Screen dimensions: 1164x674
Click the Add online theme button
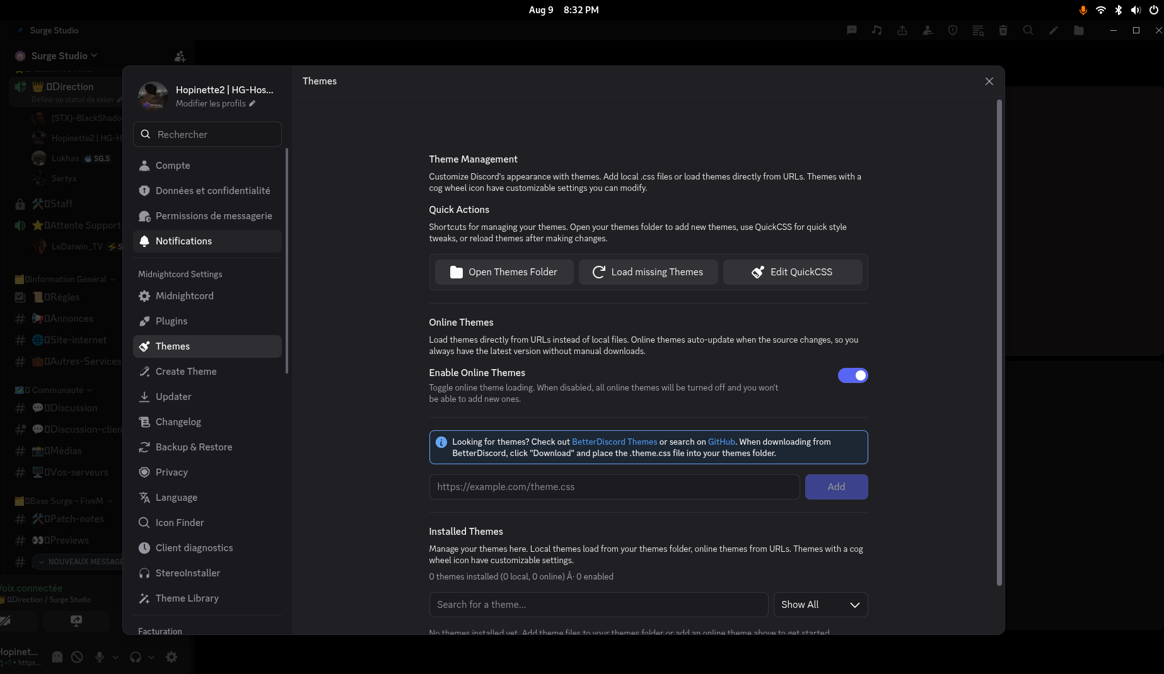[x=836, y=487]
